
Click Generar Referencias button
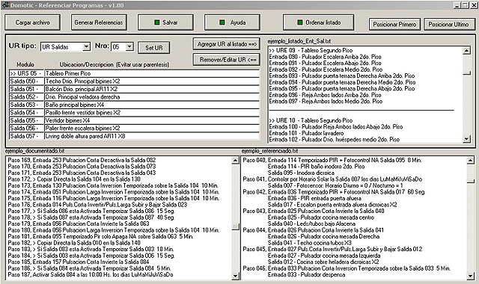[99, 22]
